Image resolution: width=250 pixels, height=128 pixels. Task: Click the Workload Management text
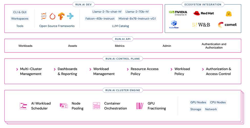click(104, 71)
